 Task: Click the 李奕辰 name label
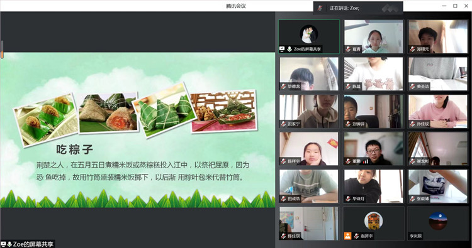416,236
